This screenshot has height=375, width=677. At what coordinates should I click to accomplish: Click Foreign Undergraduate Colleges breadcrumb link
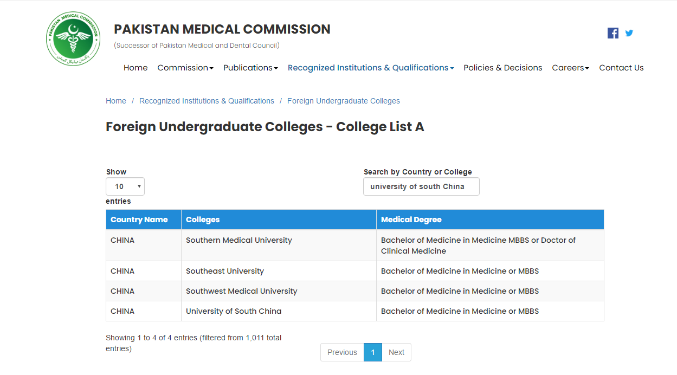[x=344, y=101]
